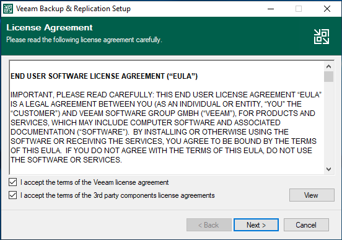Click the EULA scrollbar thumb
The image size is (342, 240).
[x=328, y=77]
